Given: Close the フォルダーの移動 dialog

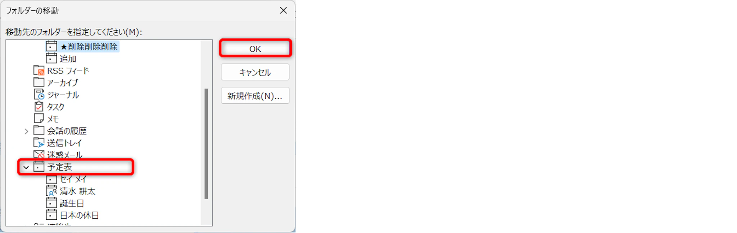Looking at the screenshot, I should click(284, 10).
